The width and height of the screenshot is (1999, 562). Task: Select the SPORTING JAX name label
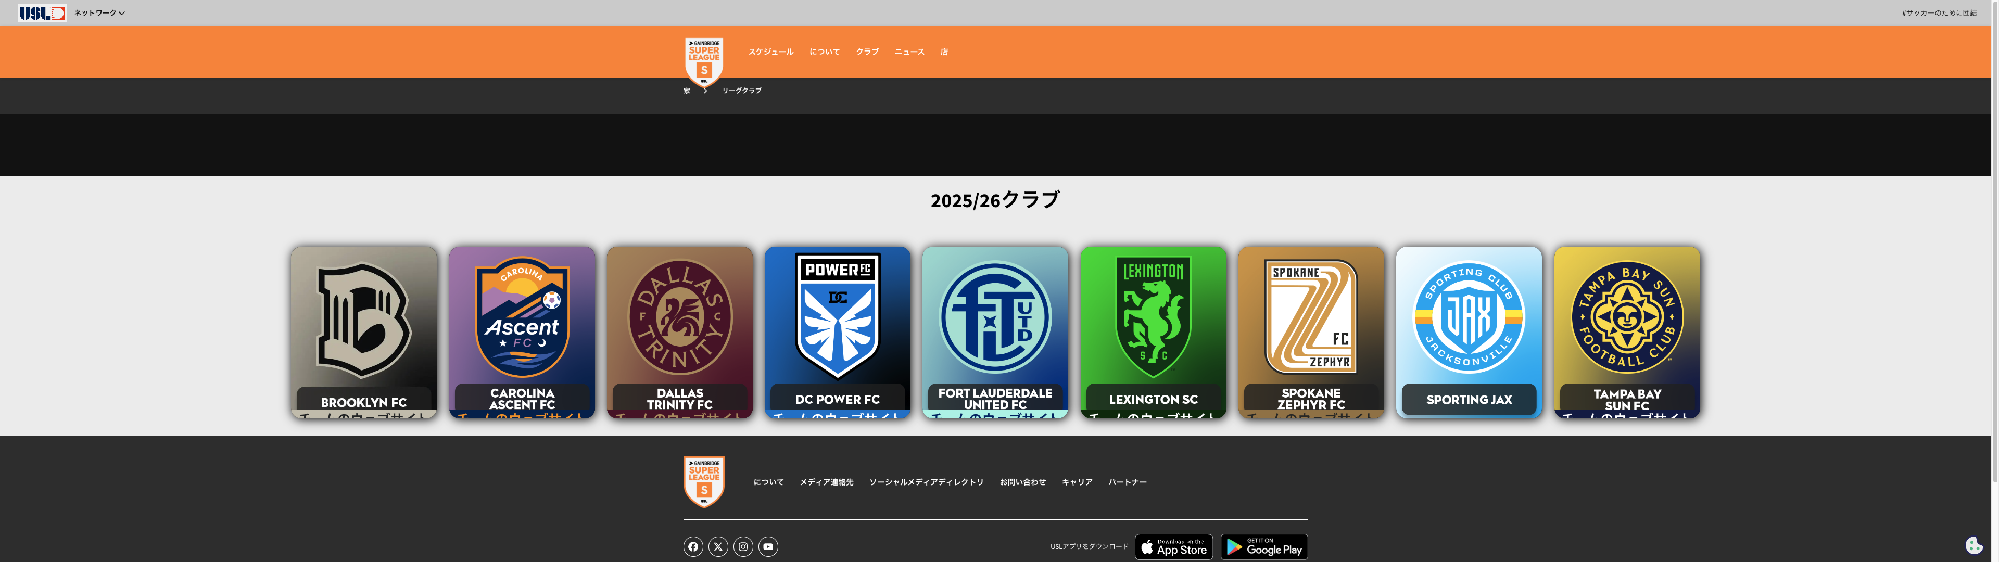[1469, 400]
